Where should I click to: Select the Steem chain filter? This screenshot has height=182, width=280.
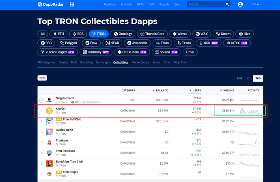[x=223, y=34]
